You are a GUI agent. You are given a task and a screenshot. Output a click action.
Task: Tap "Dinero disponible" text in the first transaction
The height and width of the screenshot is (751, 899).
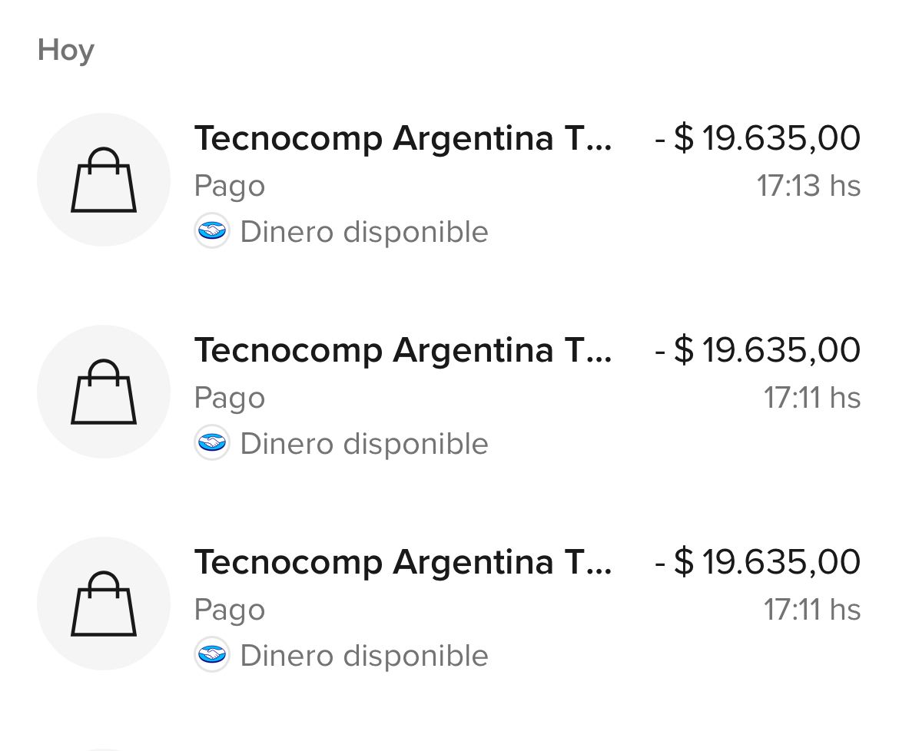click(364, 232)
